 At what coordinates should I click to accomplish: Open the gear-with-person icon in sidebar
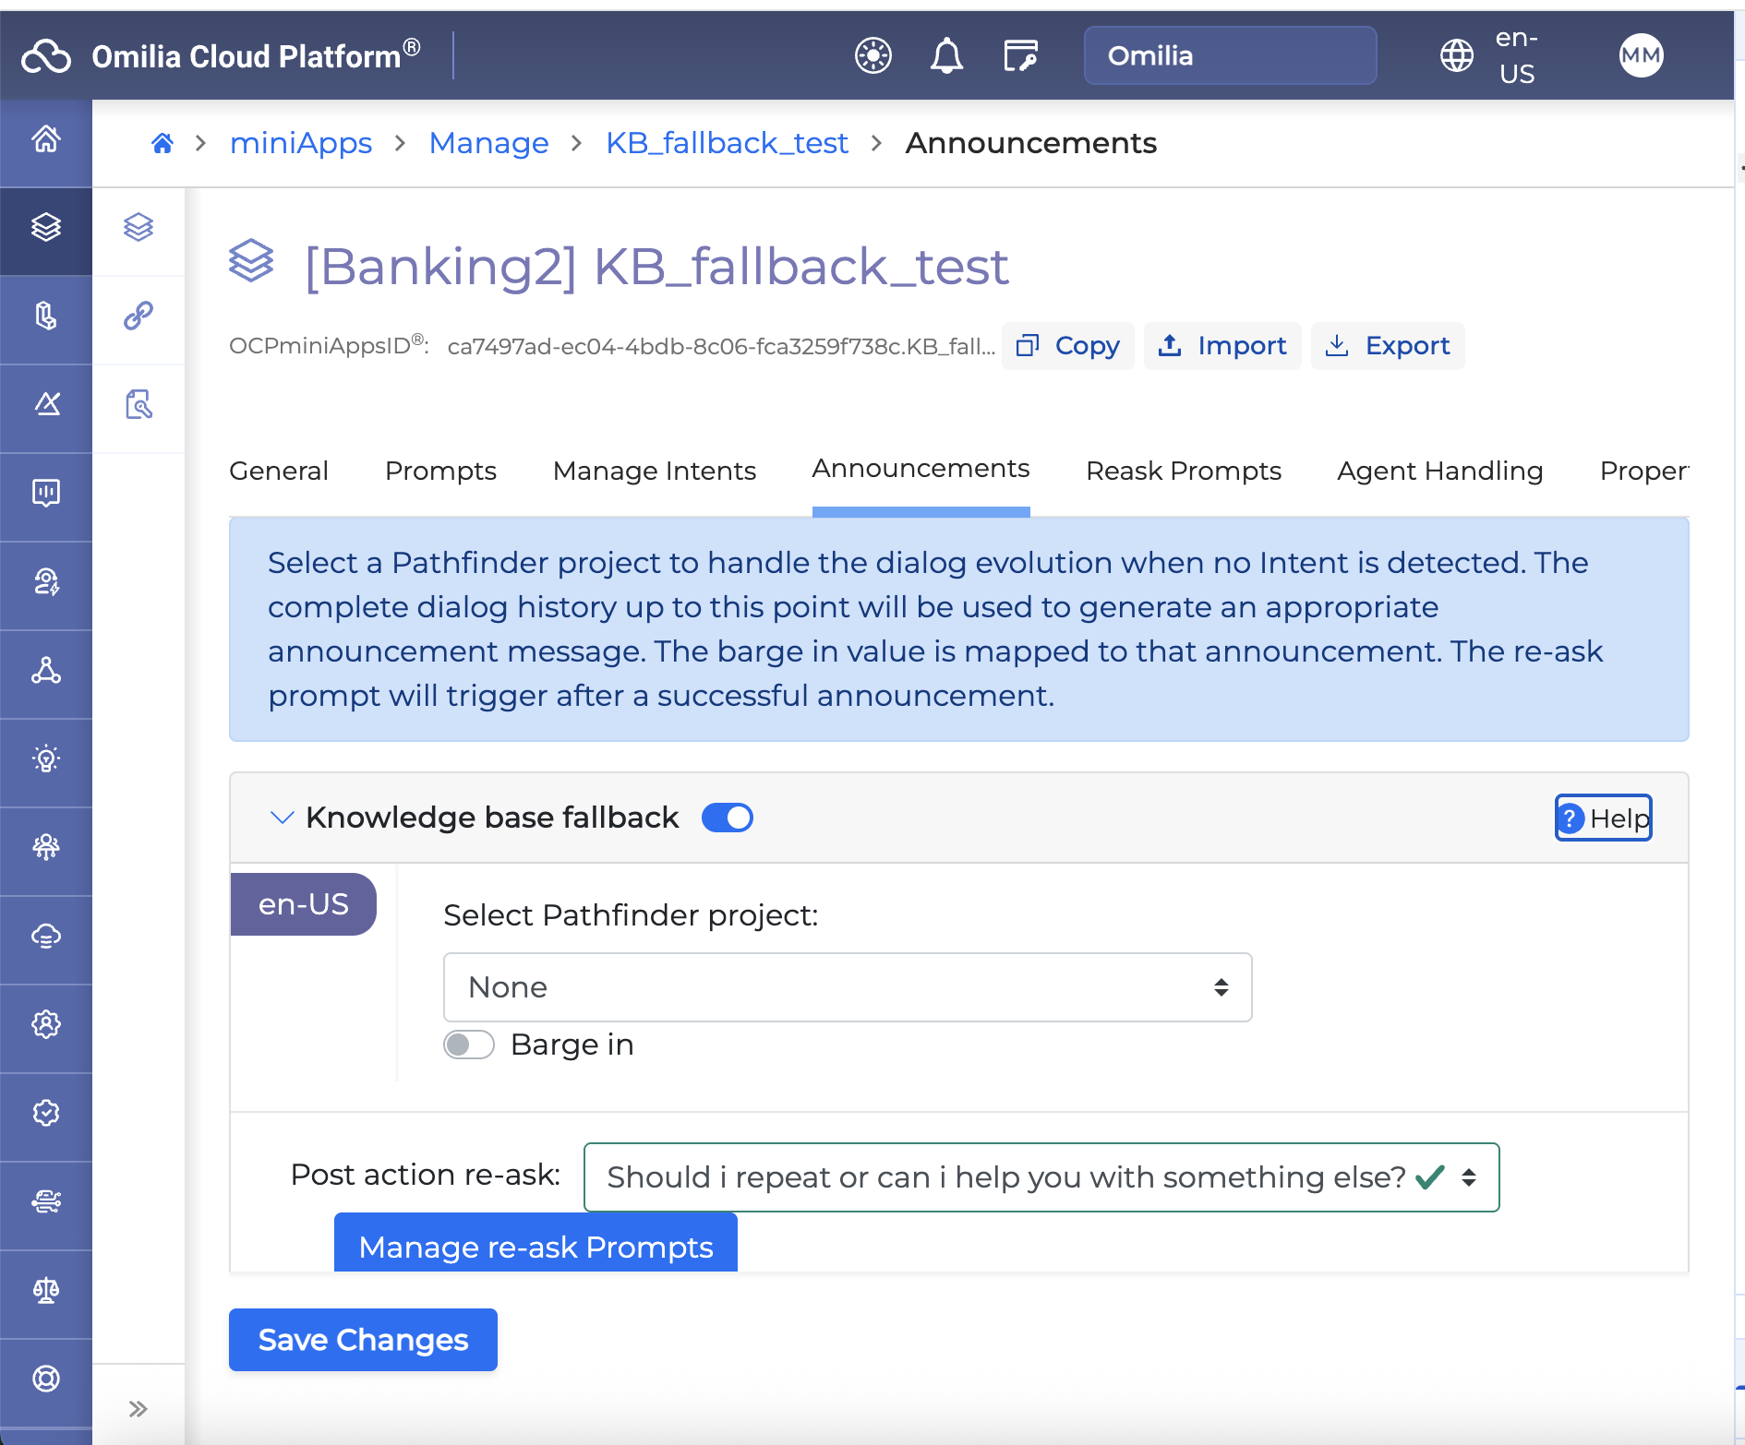tap(46, 1024)
